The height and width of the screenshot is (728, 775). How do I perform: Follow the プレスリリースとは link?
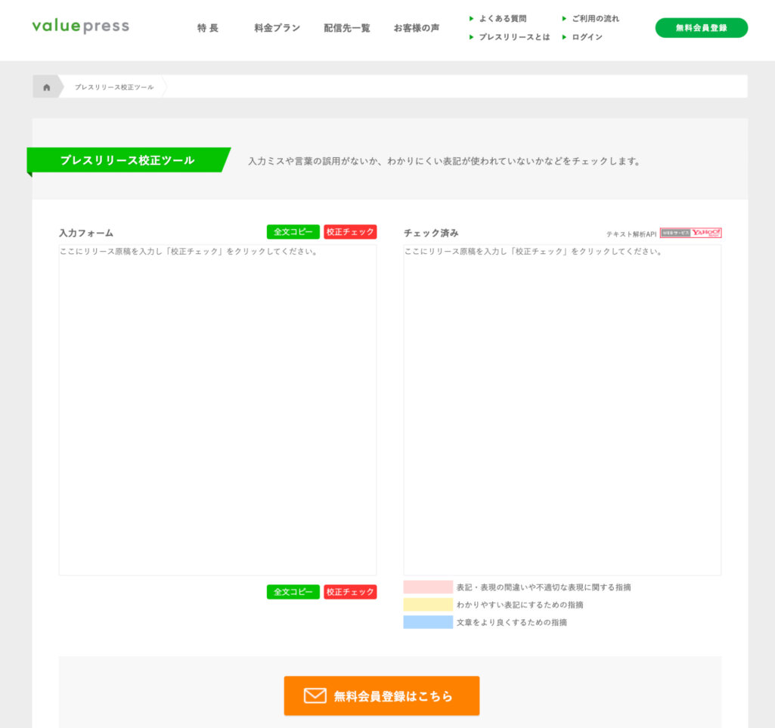click(x=513, y=37)
